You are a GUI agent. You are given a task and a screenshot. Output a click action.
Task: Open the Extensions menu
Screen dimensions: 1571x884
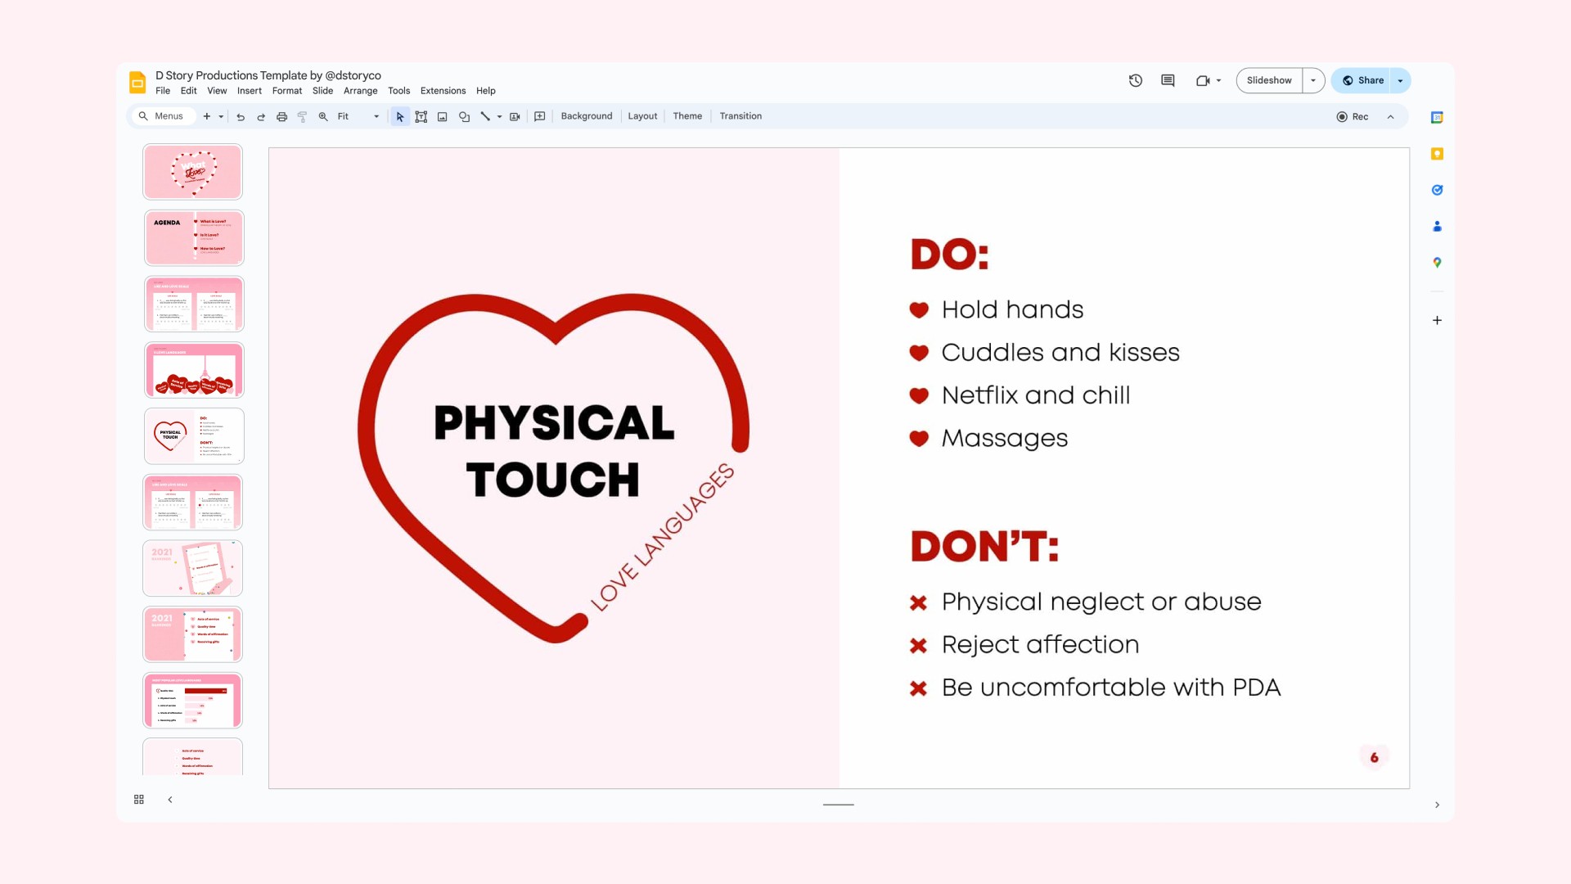(443, 91)
